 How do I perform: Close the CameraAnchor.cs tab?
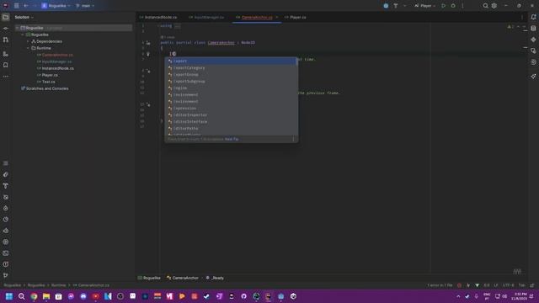coord(277,17)
